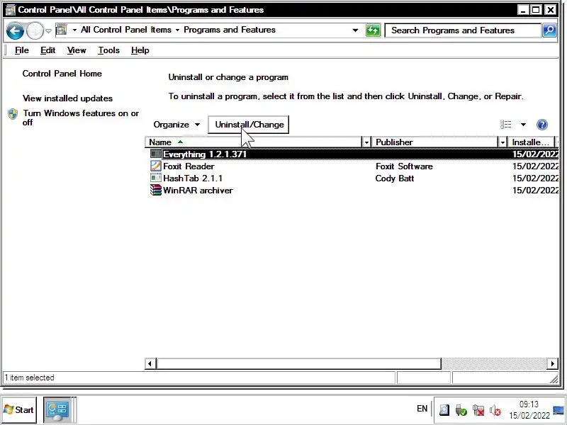Click the taskbar clock showing 09:13
The image size is (567, 425).
pos(529,410)
